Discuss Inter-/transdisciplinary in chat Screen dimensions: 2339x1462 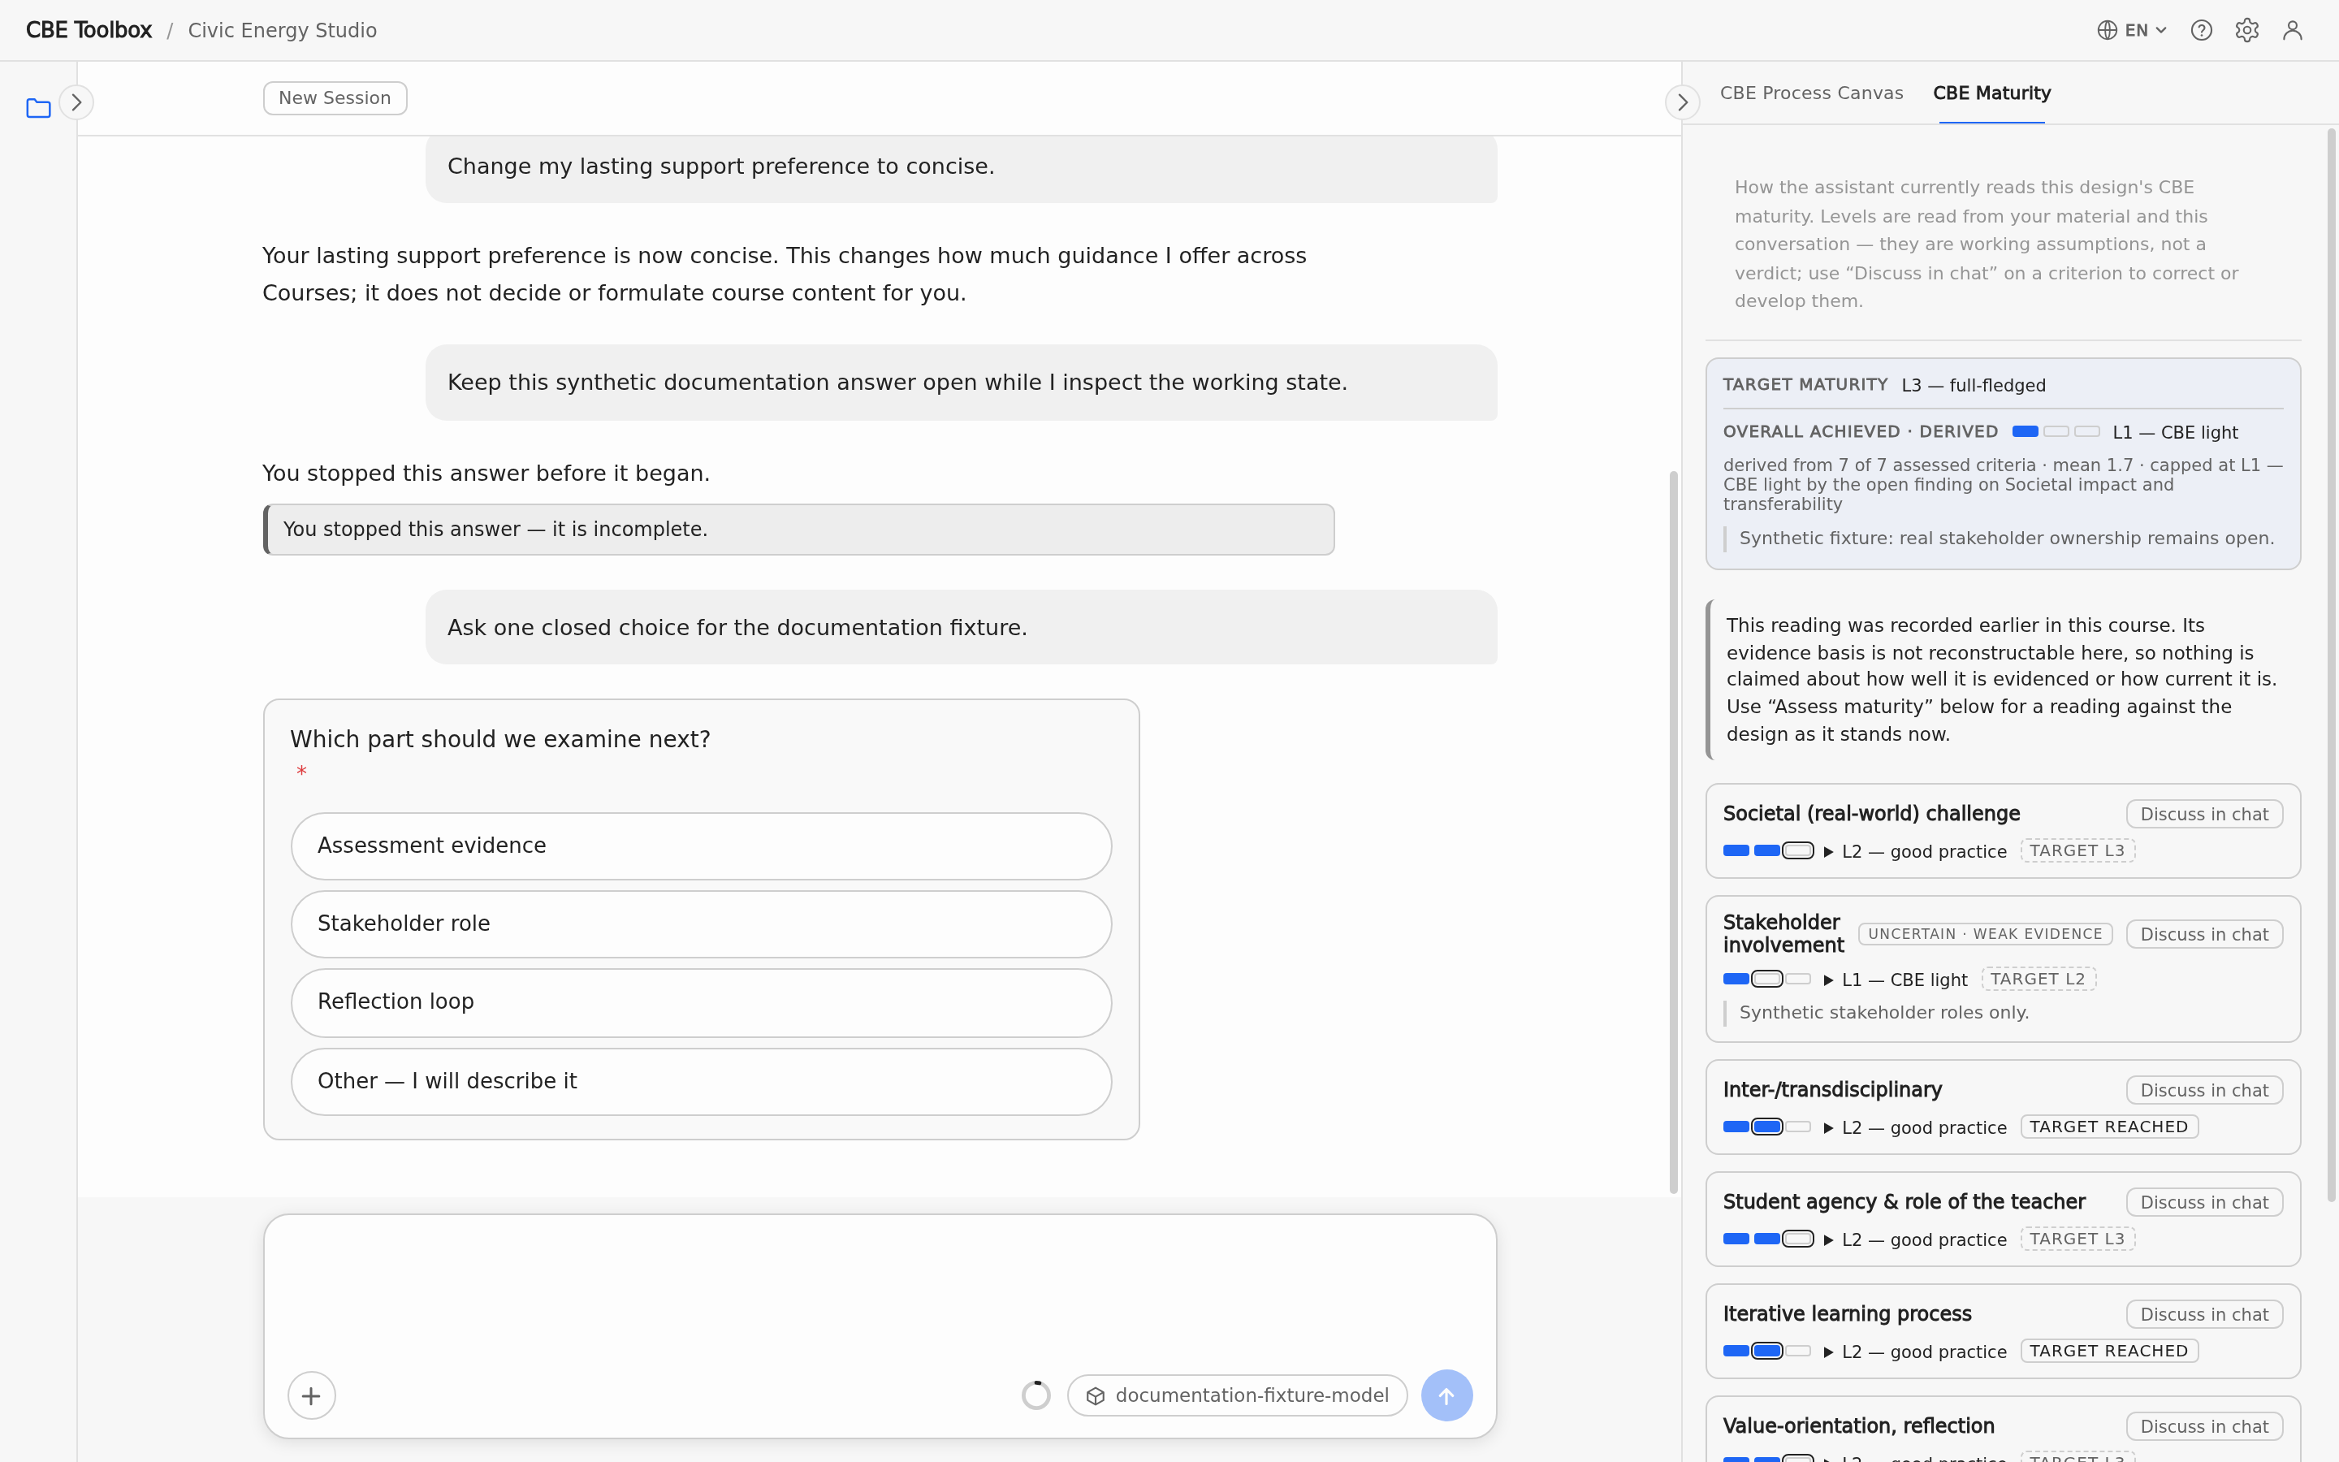coord(2203,1090)
